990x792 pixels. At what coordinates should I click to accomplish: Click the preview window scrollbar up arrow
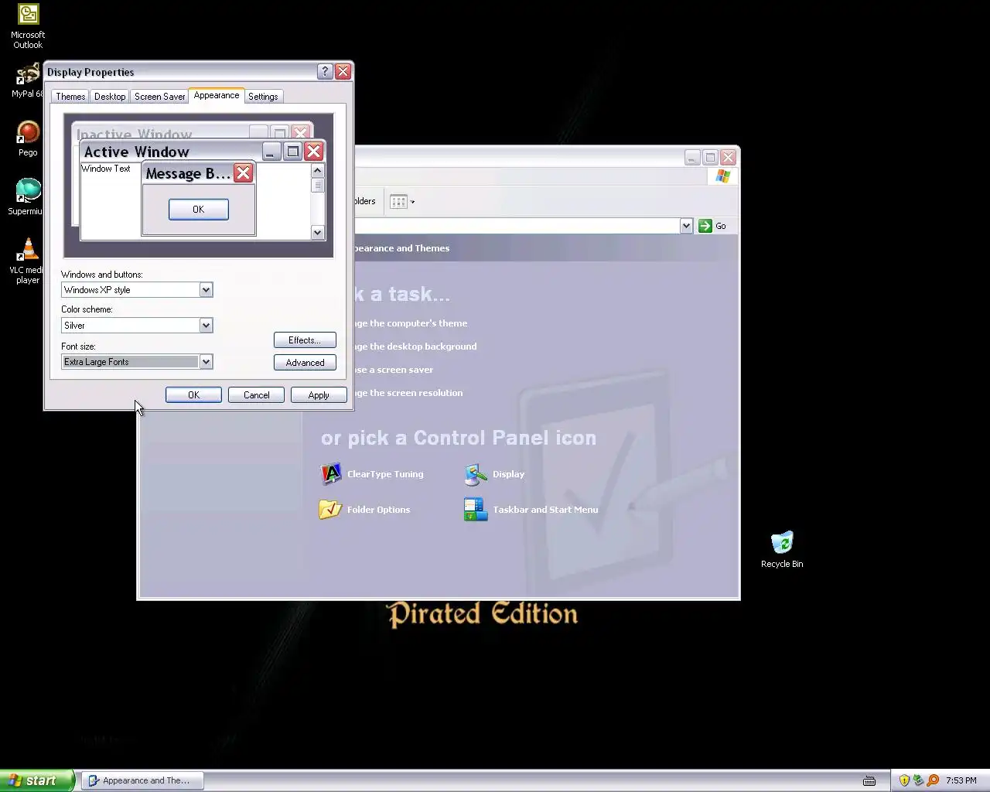[x=317, y=170]
